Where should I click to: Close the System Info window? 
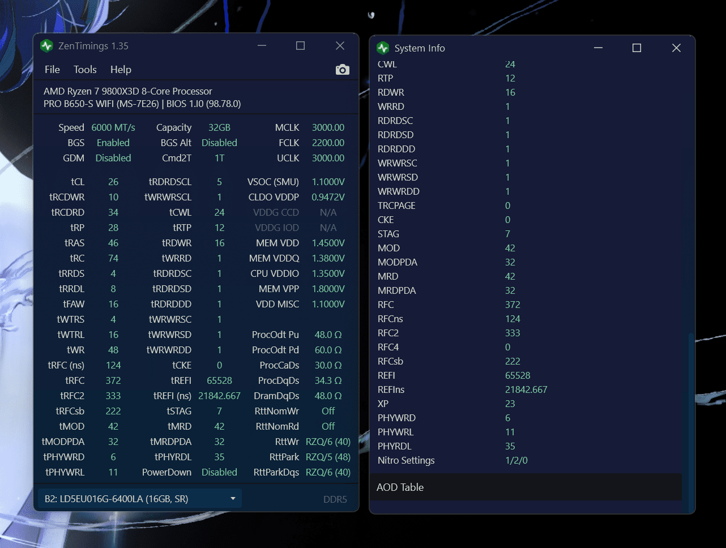coord(676,48)
